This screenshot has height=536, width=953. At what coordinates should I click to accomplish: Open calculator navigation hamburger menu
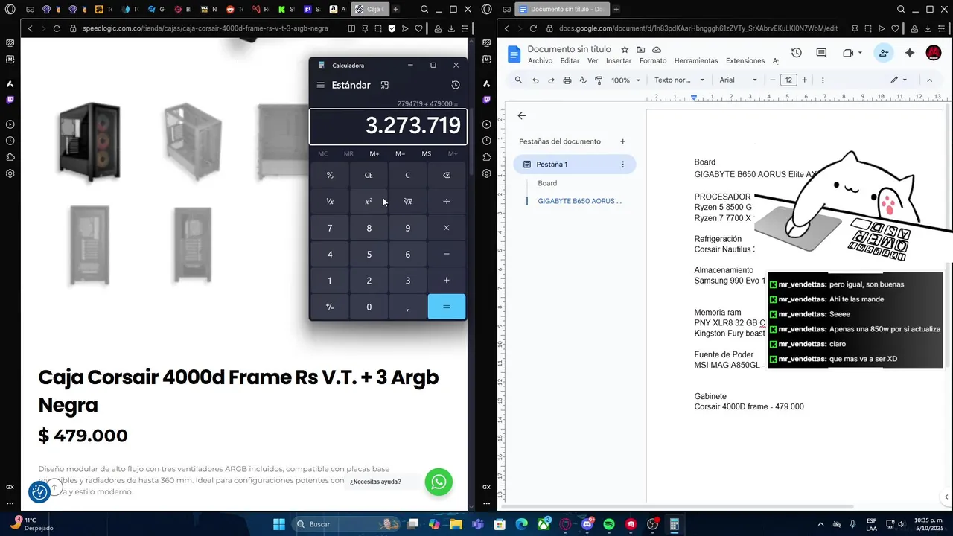(320, 85)
